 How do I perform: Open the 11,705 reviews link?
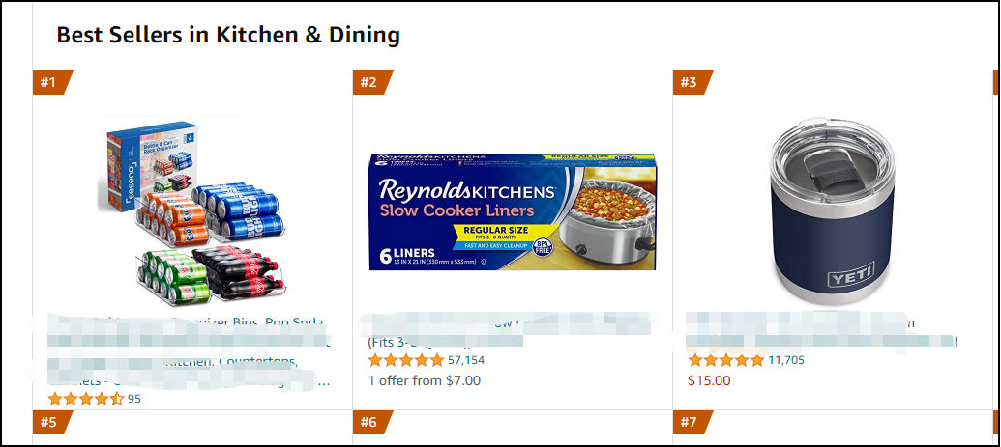[x=786, y=360]
